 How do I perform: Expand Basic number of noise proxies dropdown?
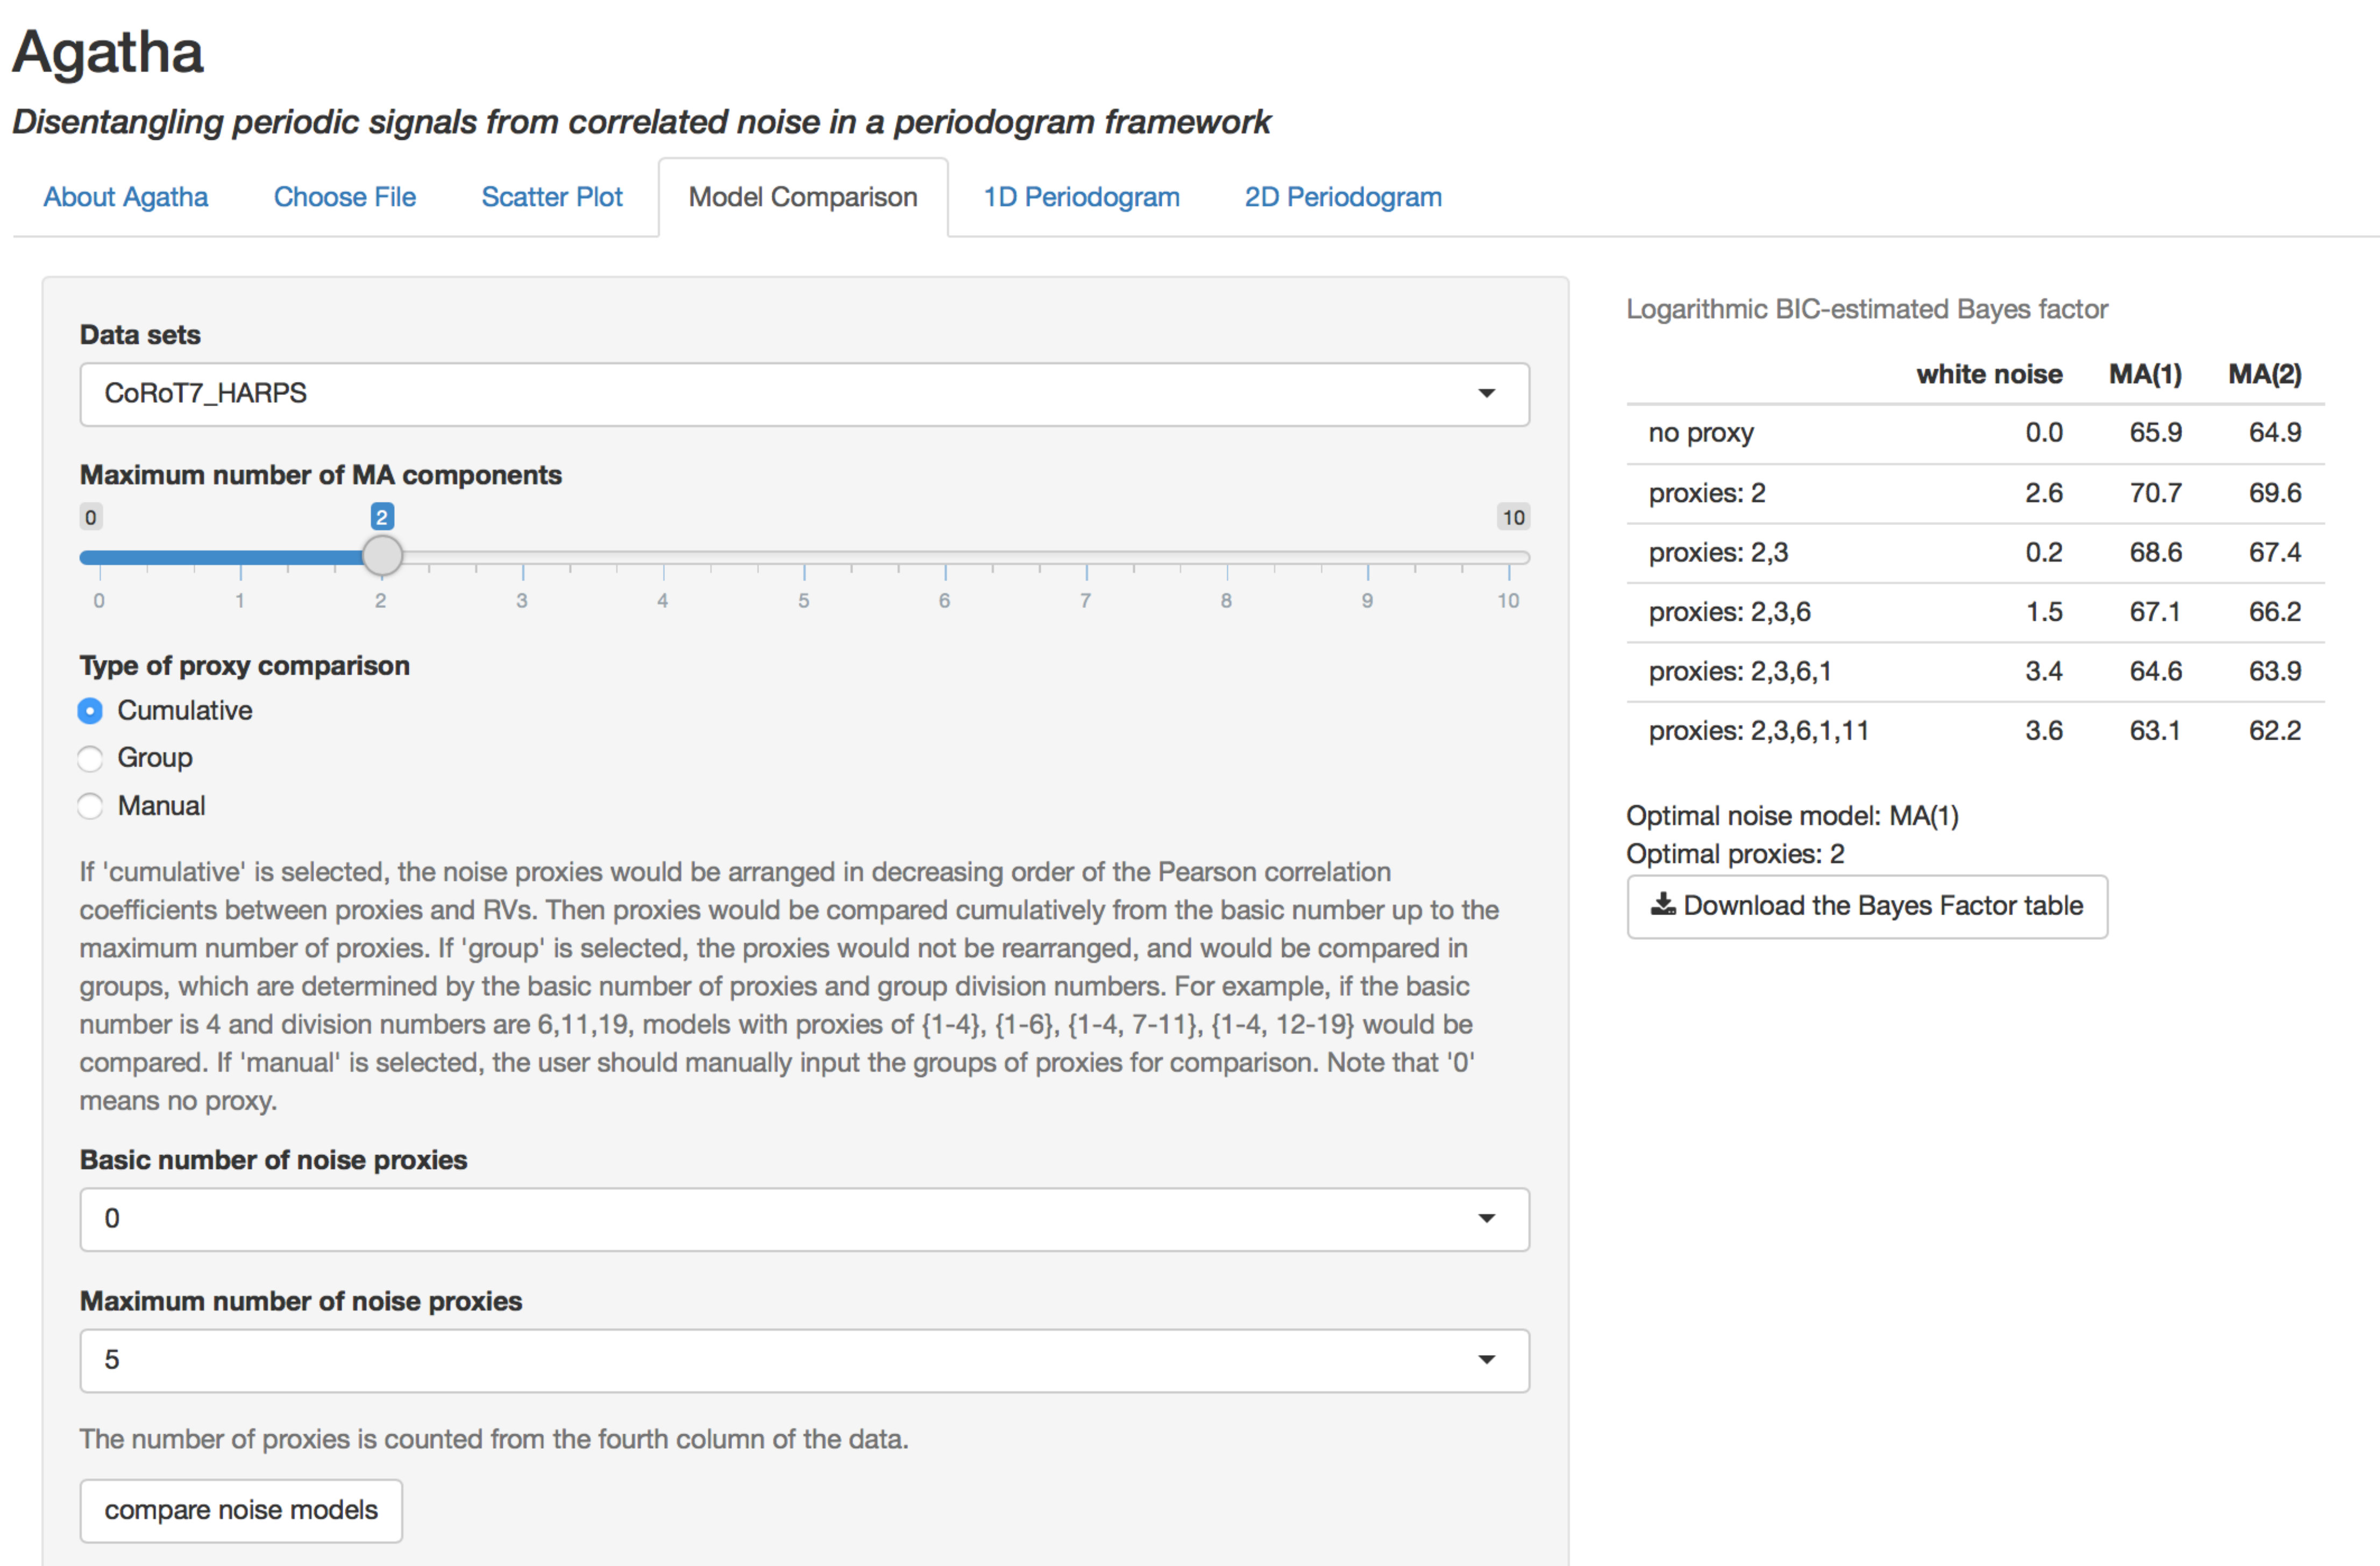tap(804, 1219)
